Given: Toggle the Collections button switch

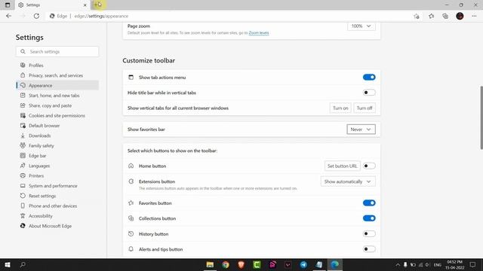Looking at the screenshot, I should (x=369, y=218).
